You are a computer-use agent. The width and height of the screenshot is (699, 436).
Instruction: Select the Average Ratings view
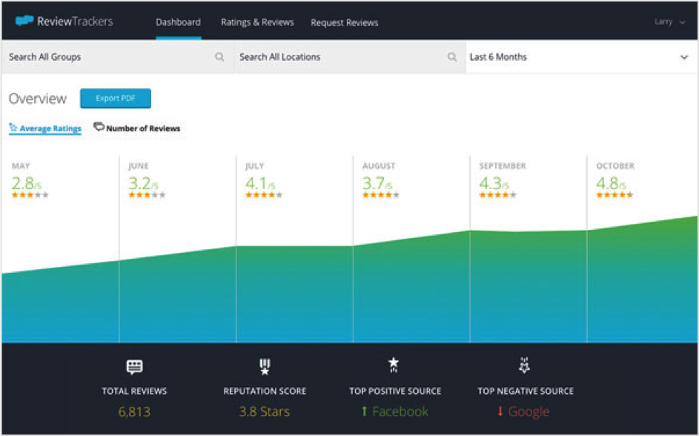(45, 128)
